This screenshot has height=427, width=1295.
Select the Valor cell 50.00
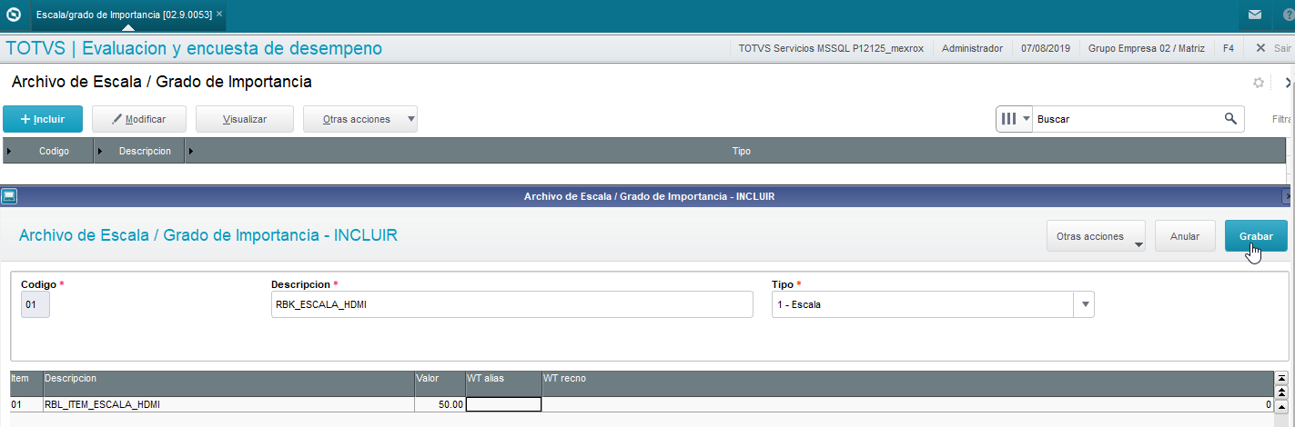tap(440, 404)
